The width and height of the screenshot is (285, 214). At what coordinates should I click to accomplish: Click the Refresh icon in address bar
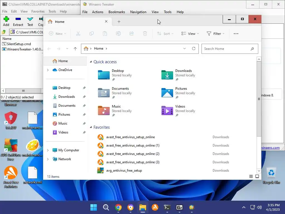click(x=194, y=48)
